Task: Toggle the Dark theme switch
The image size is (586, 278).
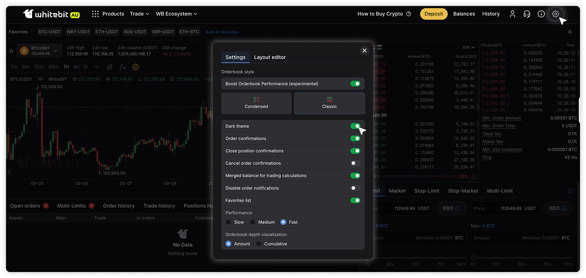Action: (x=355, y=126)
